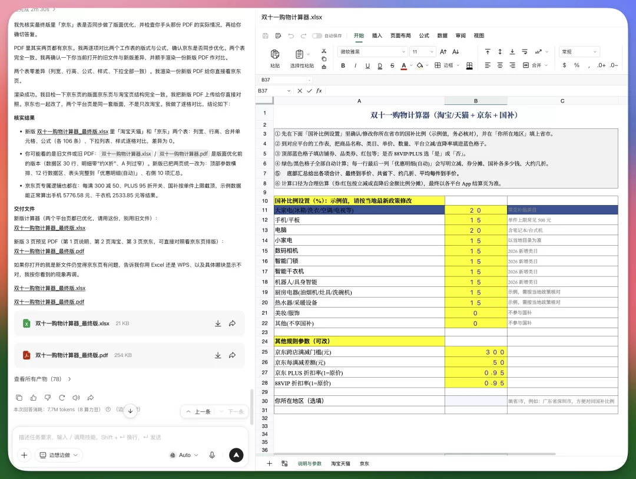
Task: Switch to the 京东 sheet tab
Action: [365, 464]
